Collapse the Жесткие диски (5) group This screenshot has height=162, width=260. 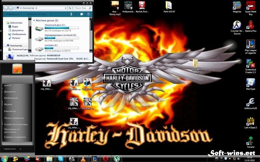[34, 20]
